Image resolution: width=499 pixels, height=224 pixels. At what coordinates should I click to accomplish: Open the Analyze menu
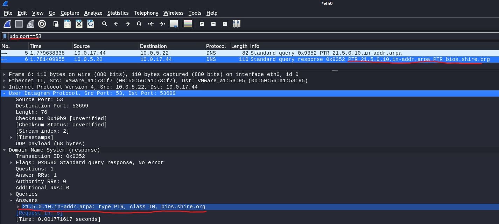pyautogui.click(x=93, y=13)
